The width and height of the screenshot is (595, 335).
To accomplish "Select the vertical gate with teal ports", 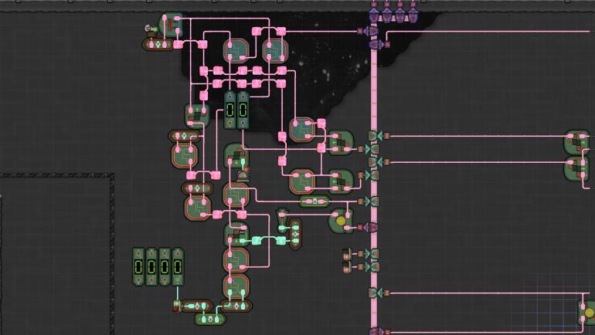I will (x=295, y=234).
